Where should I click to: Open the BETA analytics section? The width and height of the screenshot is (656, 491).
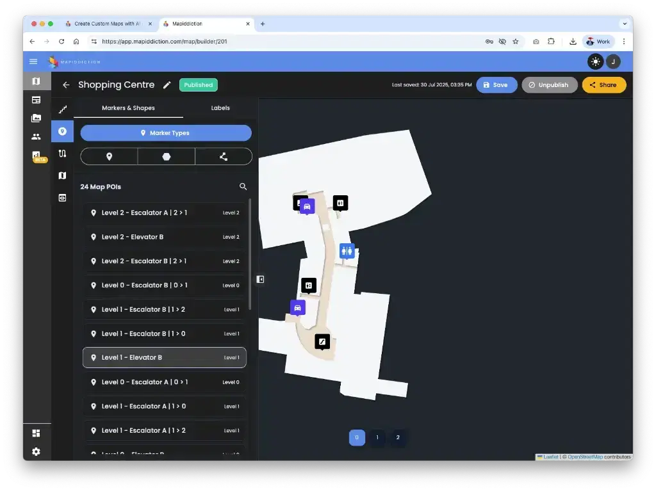coord(37,156)
